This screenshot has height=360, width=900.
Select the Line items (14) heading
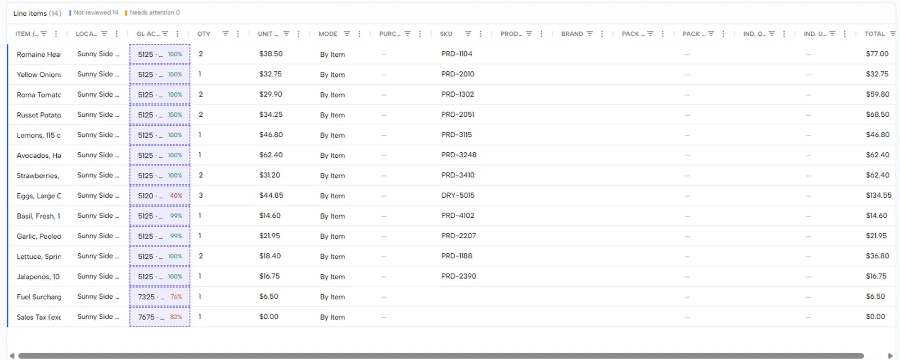[37, 13]
